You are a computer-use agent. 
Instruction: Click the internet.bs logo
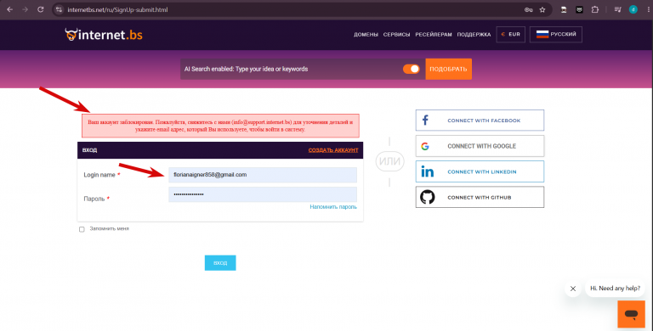(104, 35)
